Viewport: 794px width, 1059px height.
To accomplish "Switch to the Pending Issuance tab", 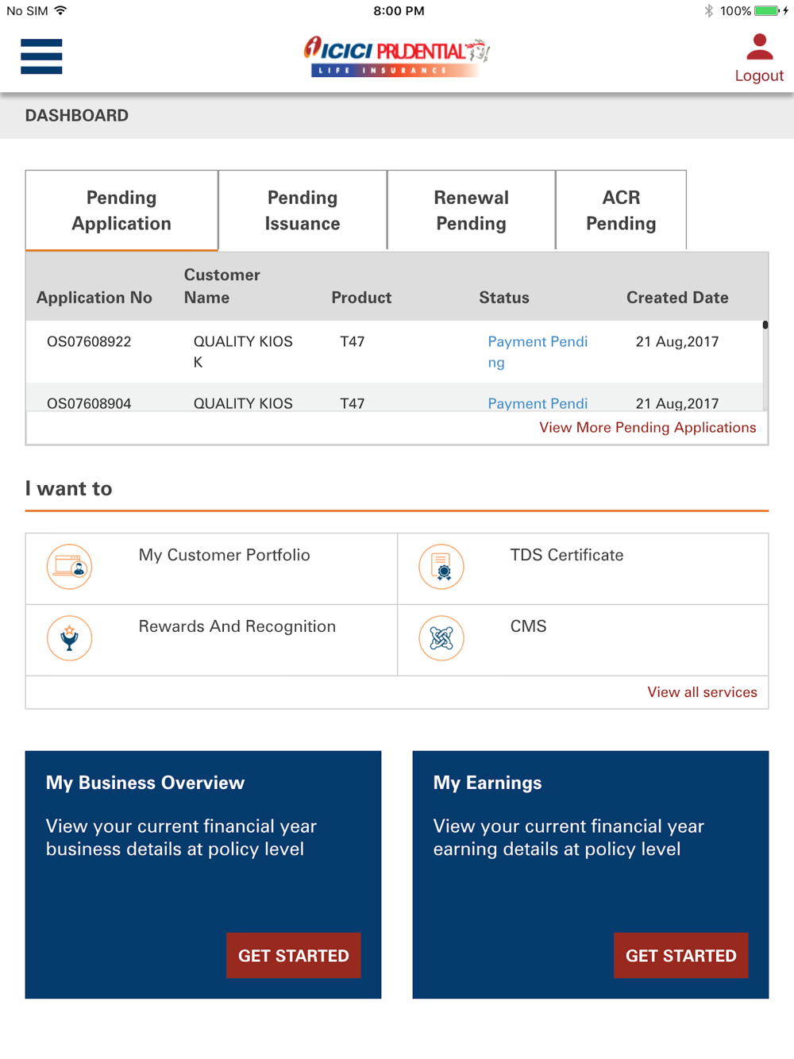I will (303, 210).
